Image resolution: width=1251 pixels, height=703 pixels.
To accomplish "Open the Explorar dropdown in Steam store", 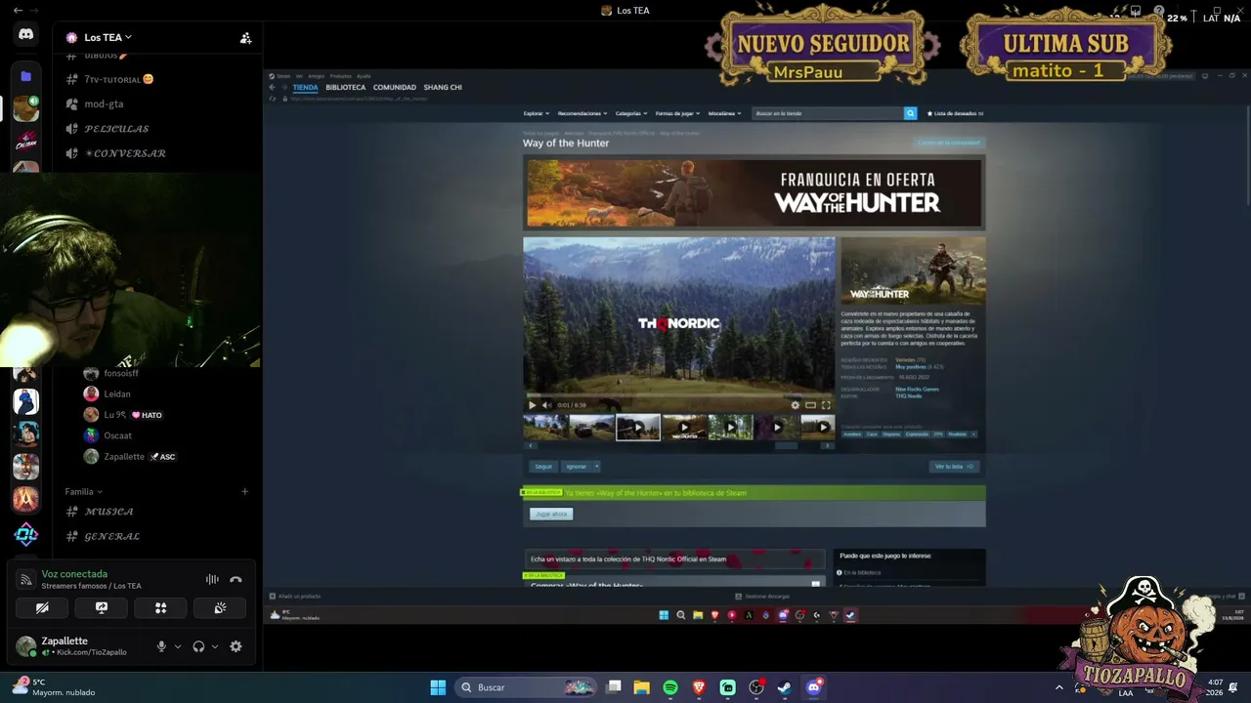I will [x=537, y=113].
